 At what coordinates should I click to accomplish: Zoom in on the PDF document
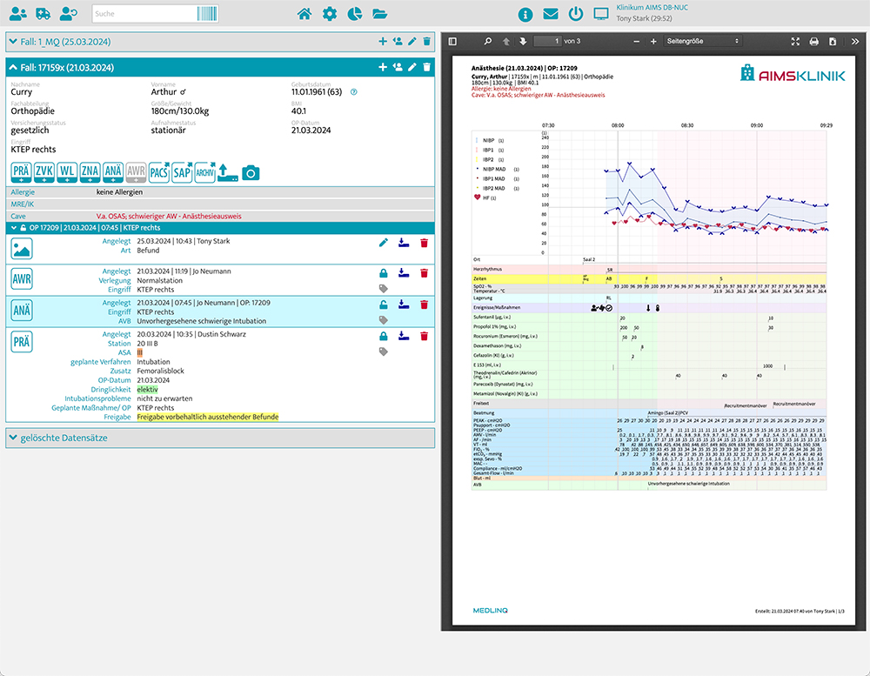coord(653,42)
